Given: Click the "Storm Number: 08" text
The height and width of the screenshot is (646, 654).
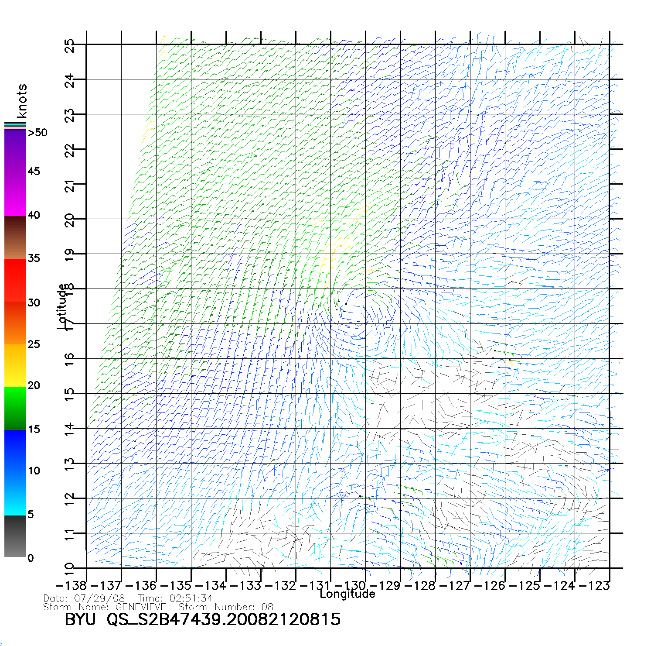Looking at the screenshot, I should (226, 607).
